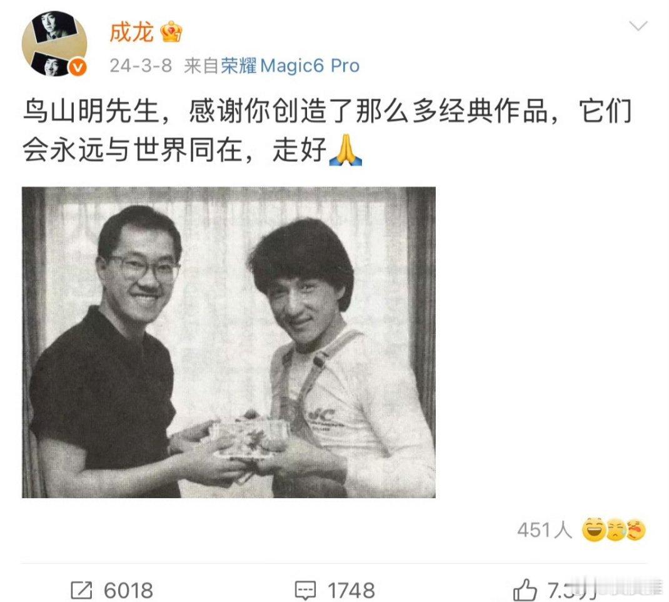Screen dimensions: 669x602
Task: Toggle the thumbs-up like icon
Action: (525, 590)
